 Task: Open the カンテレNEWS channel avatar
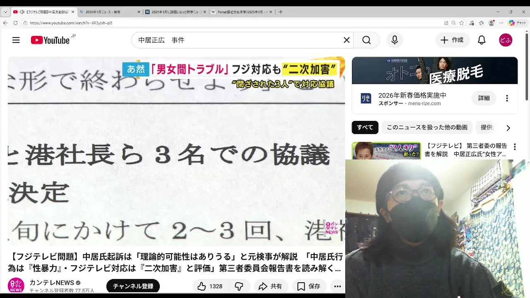[16, 286]
